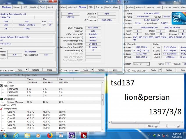
Task: Open the Register menu in HWMonitor
Action: pyautogui.click(x=26, y=75)
